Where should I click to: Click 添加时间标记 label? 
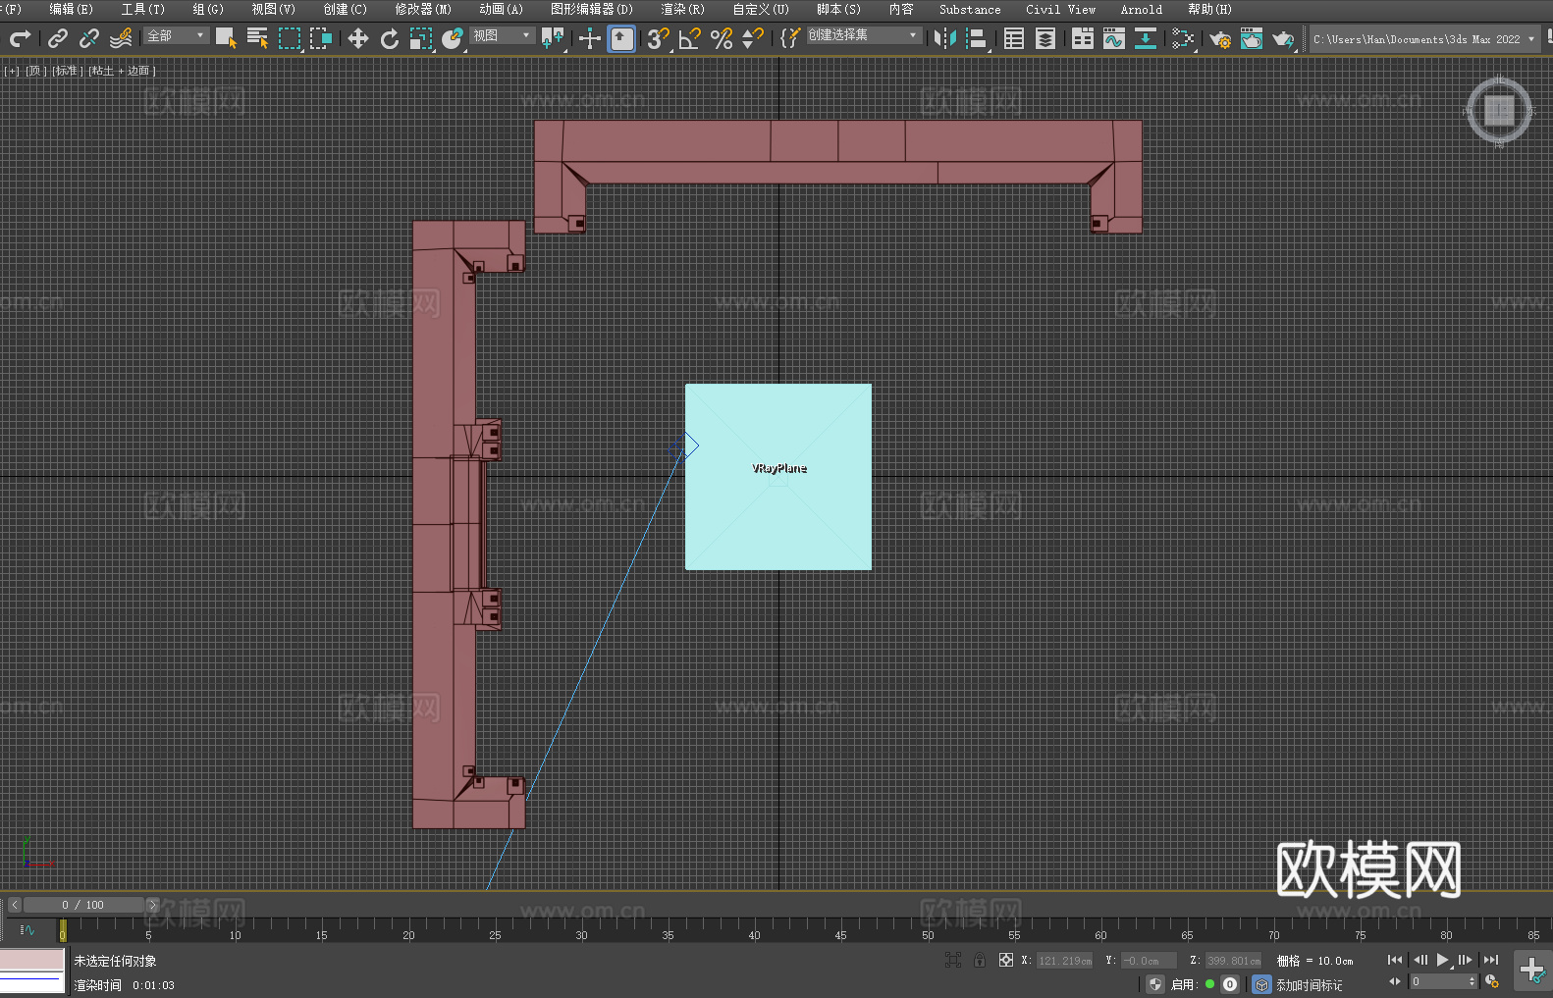click(x=1309, y=985)
